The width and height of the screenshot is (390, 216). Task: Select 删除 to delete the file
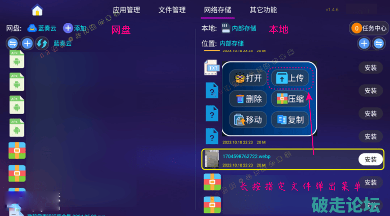pyautogui.click(x=248, y=99)
